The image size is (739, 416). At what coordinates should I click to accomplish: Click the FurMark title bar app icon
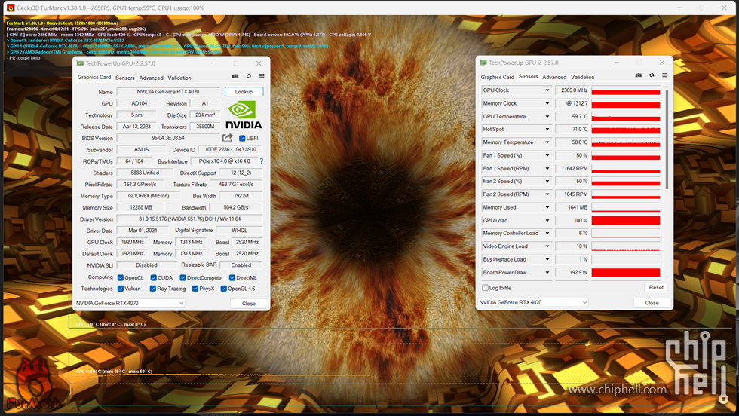(x=11, y=8)
